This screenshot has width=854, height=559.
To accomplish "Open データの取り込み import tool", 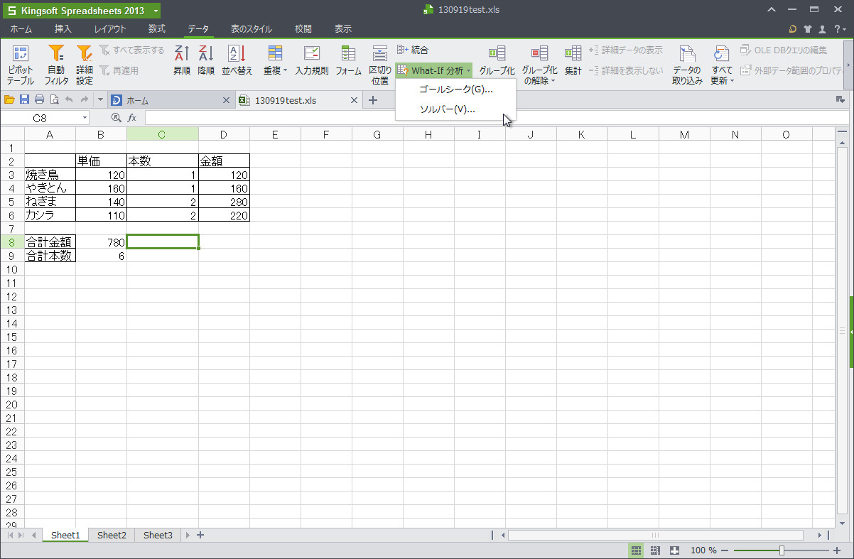I will (686, 64).
